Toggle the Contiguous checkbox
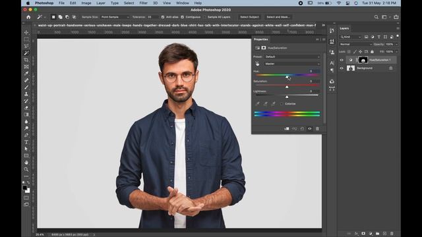The height and width of the screenshot is (237, 422). point(183,17)
